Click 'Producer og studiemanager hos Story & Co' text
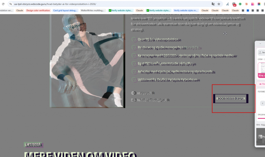 tap(170, 48)
